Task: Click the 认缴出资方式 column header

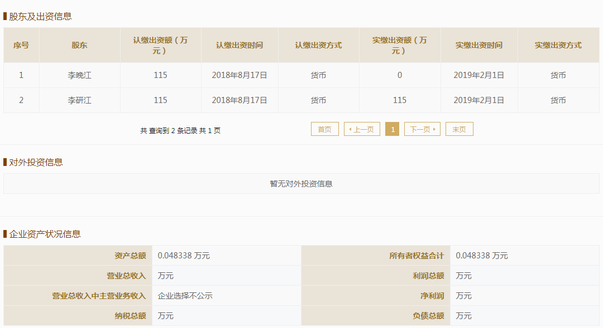Action: (318, 45)
